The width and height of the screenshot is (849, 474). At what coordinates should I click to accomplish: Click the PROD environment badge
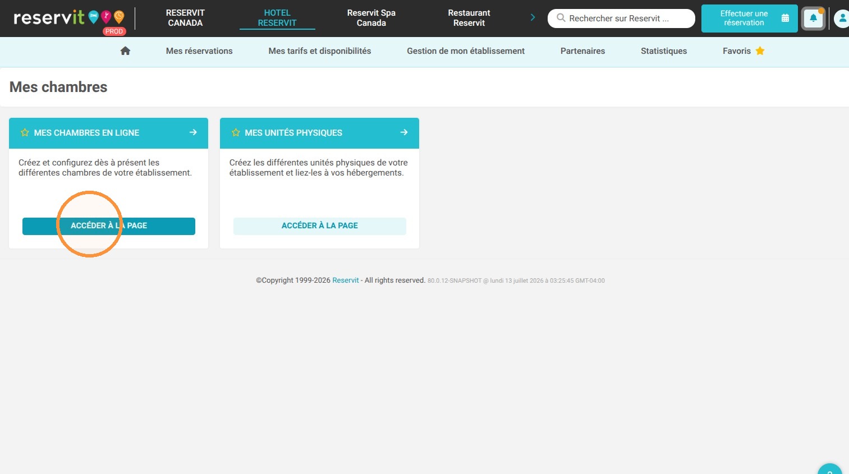coord(114,31)
